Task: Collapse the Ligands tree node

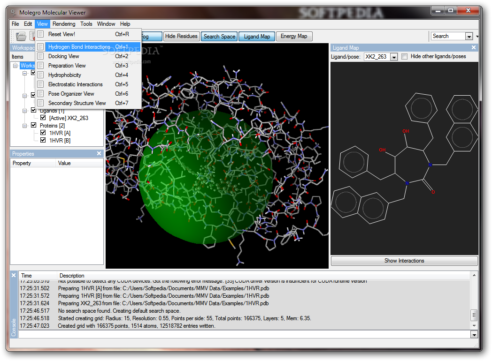Action: (24, 111)
